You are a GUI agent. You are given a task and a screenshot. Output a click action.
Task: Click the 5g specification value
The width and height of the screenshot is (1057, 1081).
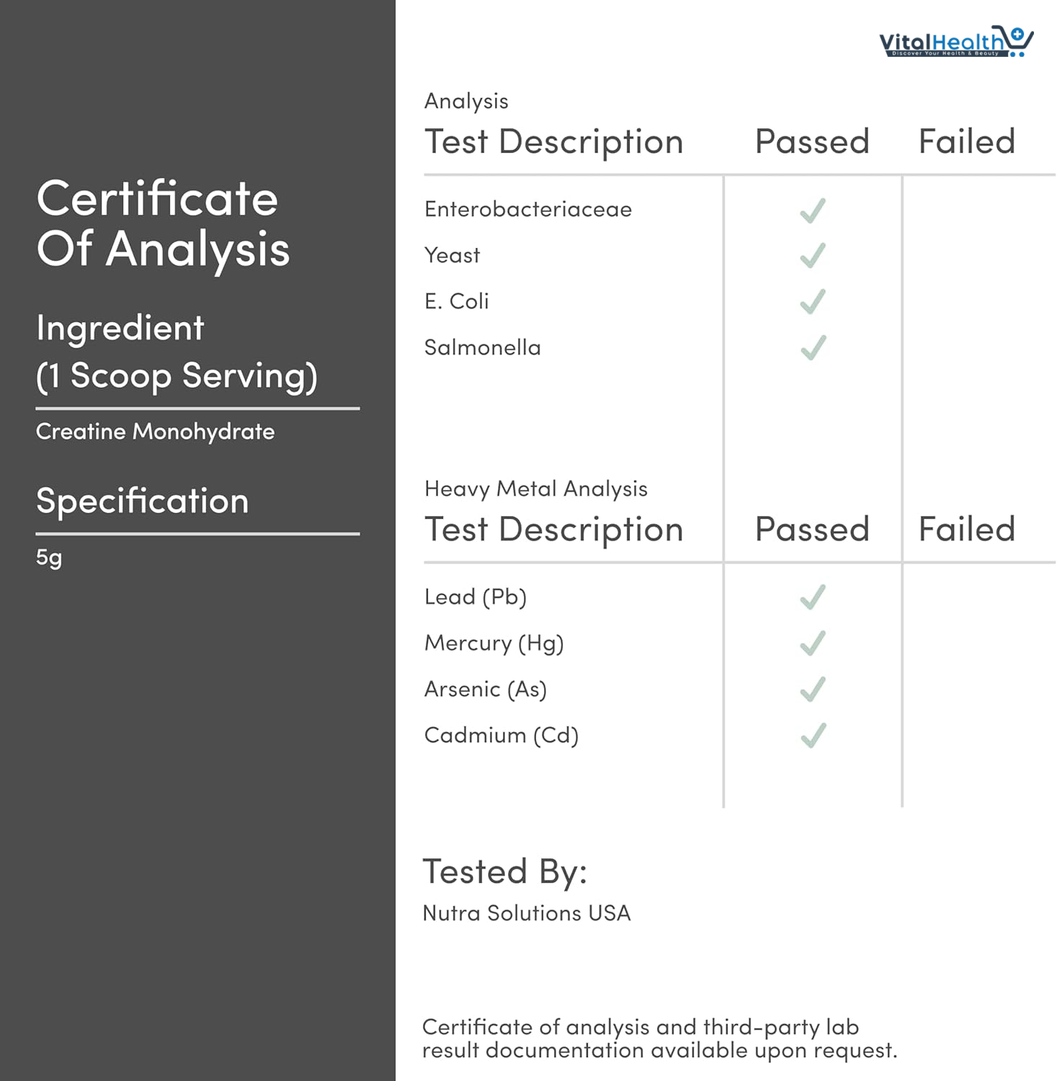(x=49, y=557)
